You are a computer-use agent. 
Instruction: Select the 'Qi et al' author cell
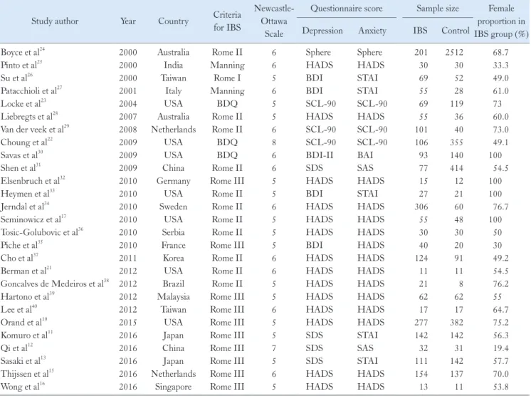[17, 348]
